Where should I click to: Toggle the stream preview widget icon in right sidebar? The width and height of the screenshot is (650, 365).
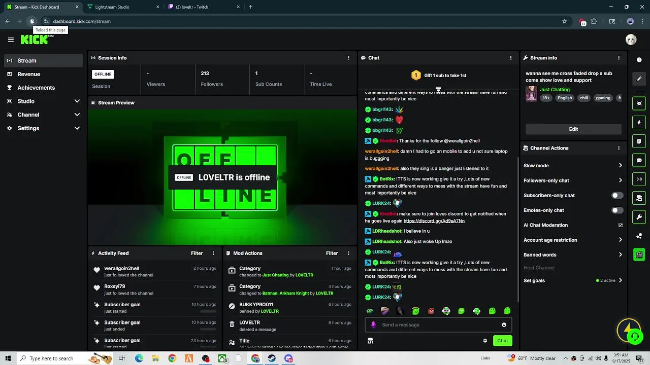(x=639, y=103)
